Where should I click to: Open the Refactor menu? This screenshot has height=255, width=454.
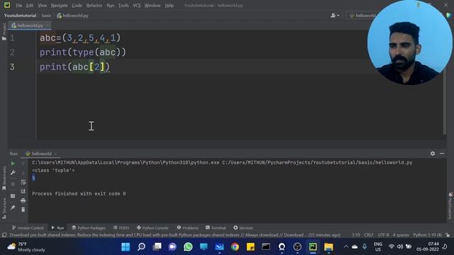[94, 6]
